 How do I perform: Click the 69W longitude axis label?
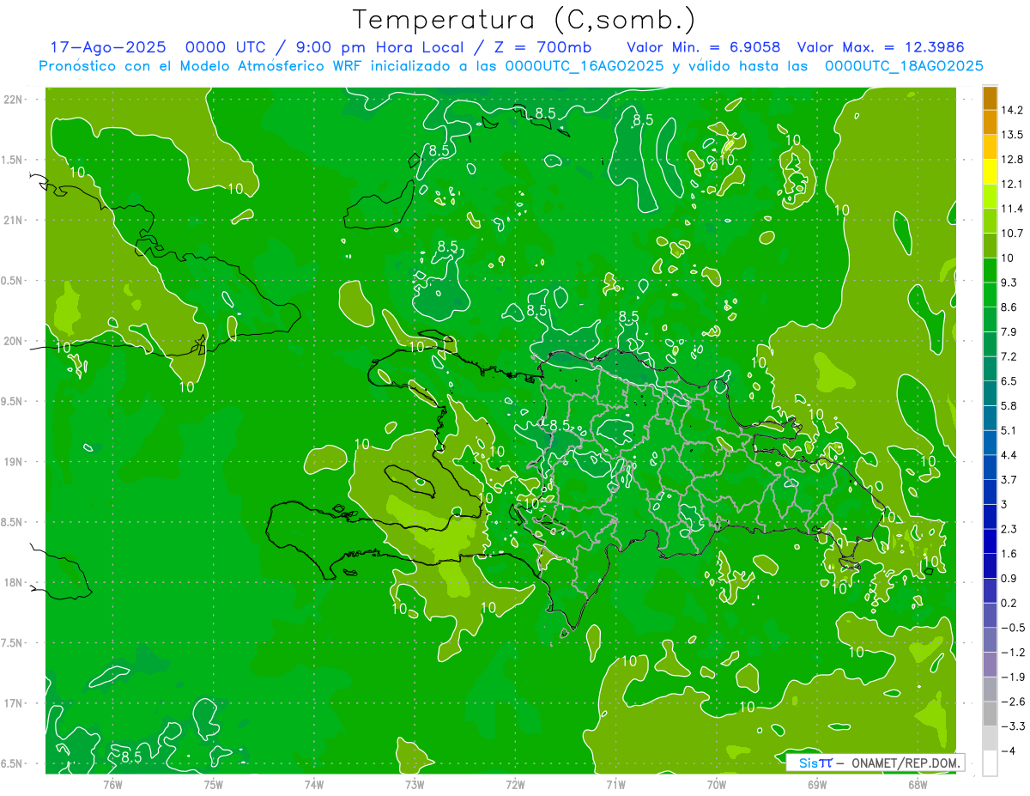(x=817, y=785)
